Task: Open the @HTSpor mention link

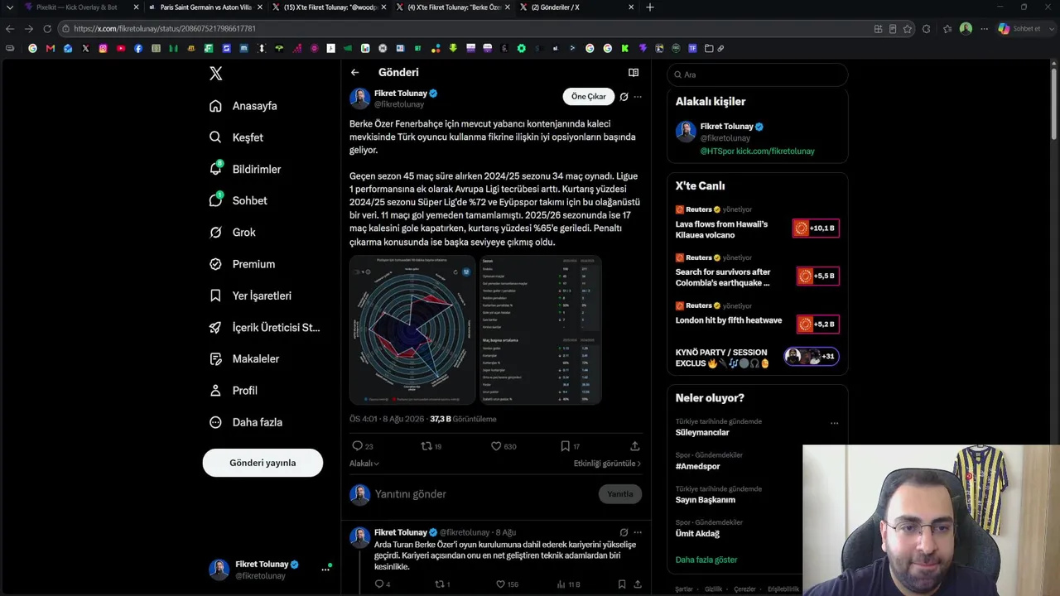Action: pyautogui.click(x=717, y=151)
